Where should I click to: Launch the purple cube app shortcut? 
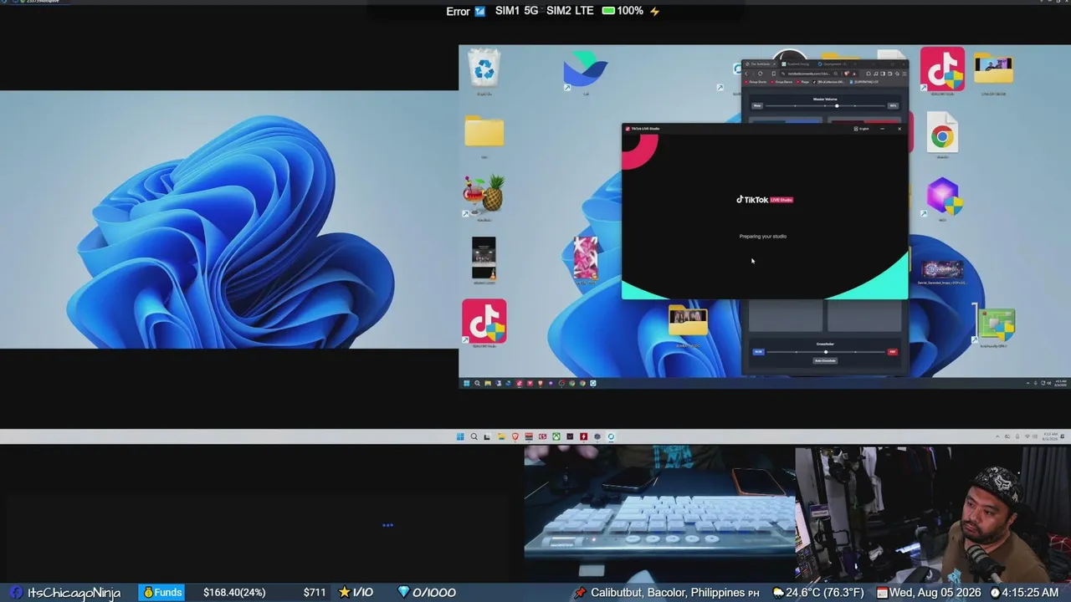pos(943,196)
